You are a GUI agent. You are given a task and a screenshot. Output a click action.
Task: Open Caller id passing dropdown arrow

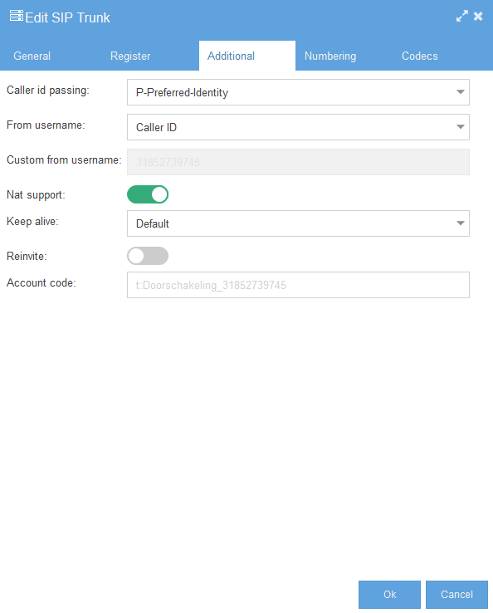[460, 92]
